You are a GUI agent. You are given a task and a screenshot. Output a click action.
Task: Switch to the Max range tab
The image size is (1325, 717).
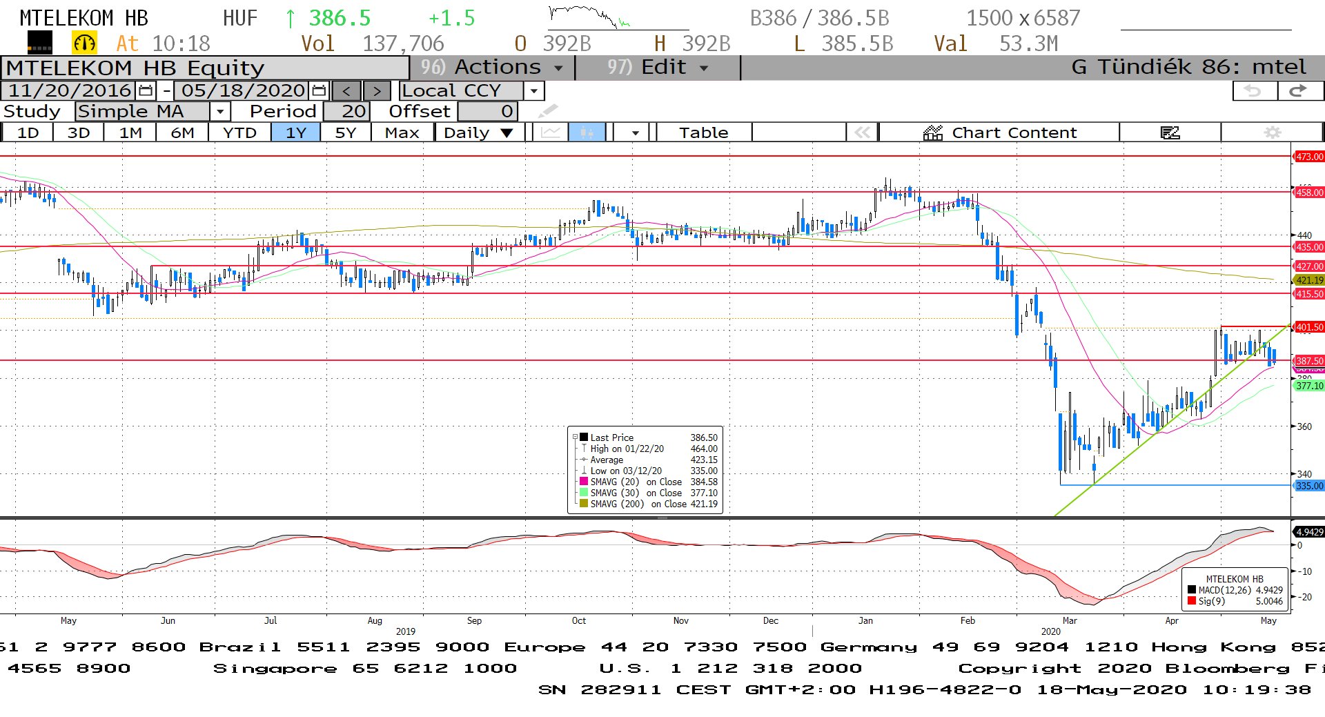[x=402, y=132]
